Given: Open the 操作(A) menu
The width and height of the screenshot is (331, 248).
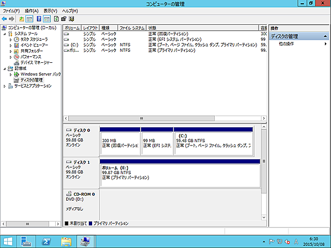Looking at the screenshot, I should point(31,11).
